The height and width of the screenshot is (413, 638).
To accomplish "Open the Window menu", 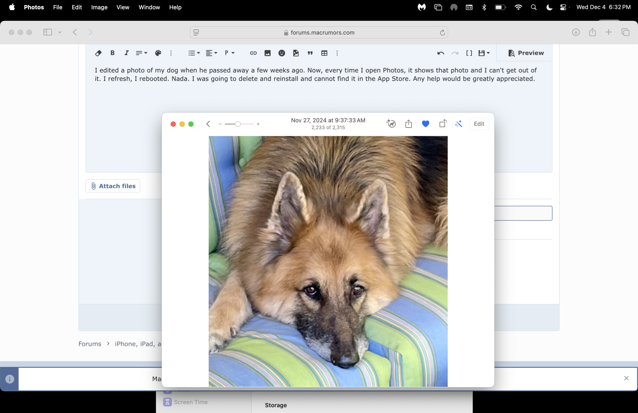I will (149, 7).
